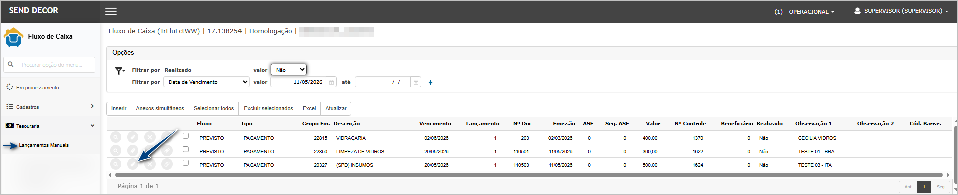Click the grid's left scroll arrow
The height and width of the screenshot is (195, 958).
110,175
